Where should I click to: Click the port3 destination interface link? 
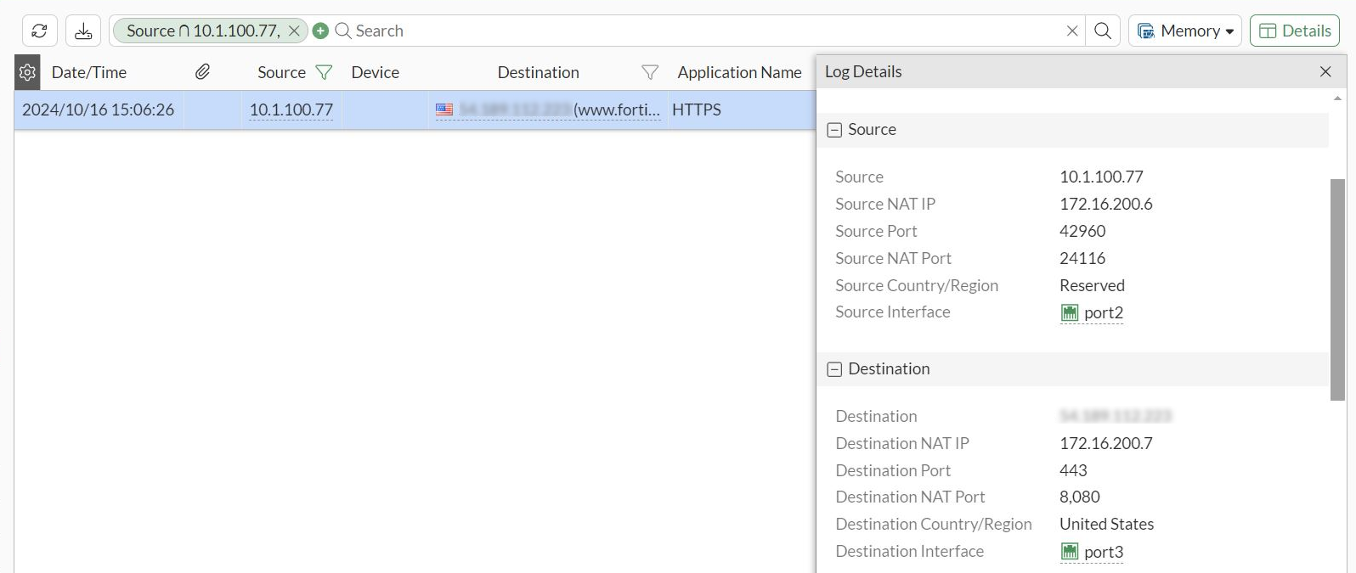(x=1103, y=553)
